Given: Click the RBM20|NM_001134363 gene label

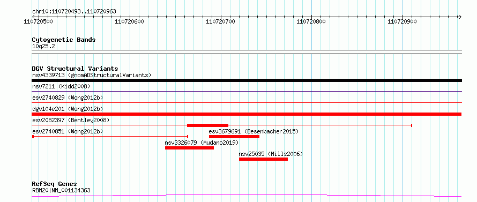Looking at the screenshot, I should (x=61, y=191).
